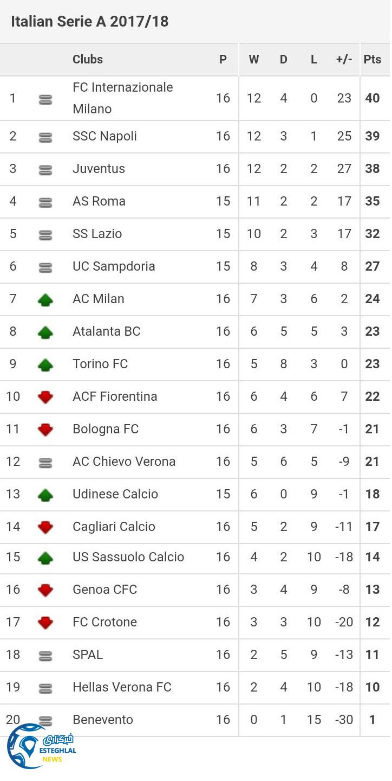The image size is (392, 781).
Task: Click the green up arrow beside Udinese Calcio
Action: (x=45, y=495)
